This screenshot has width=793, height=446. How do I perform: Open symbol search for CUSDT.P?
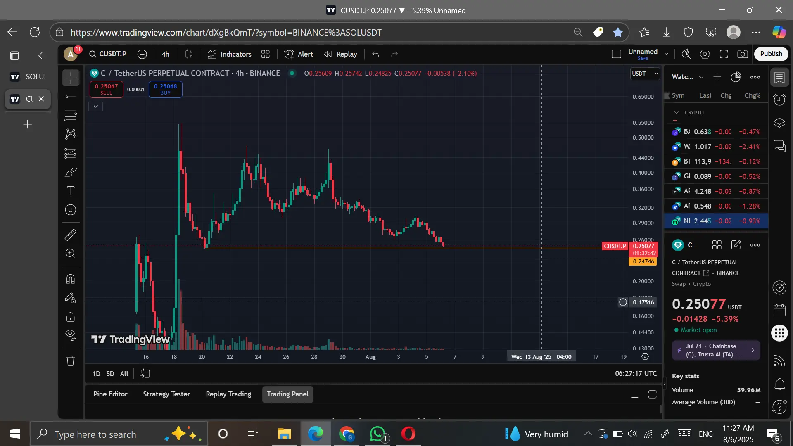108,54
